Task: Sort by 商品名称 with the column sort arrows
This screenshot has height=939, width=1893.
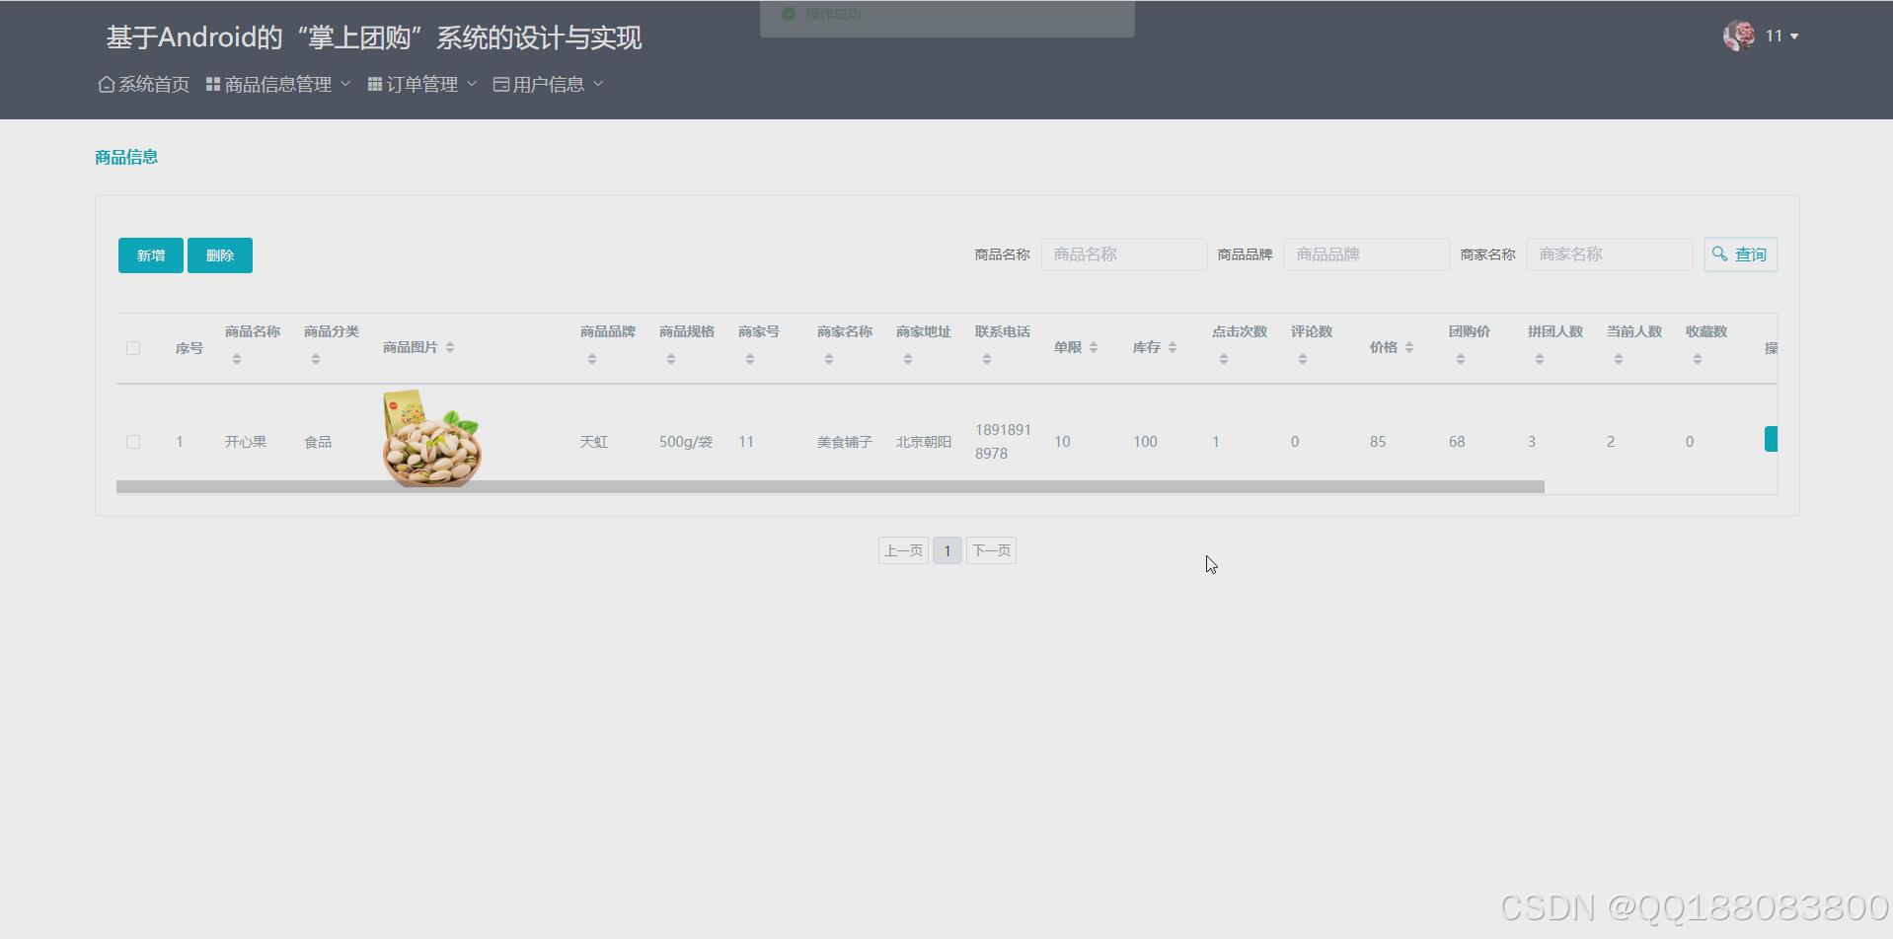Action: (236, 358)
